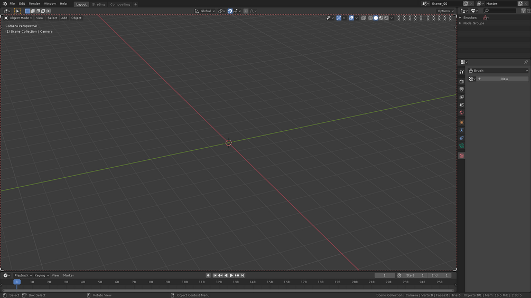This screenshot has width=531, height=298.
Task: Toggle viewport gizmos display
Action: 339,18
